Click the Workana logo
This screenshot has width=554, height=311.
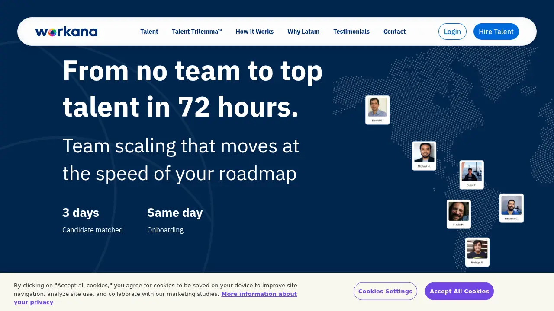(66, 32)
